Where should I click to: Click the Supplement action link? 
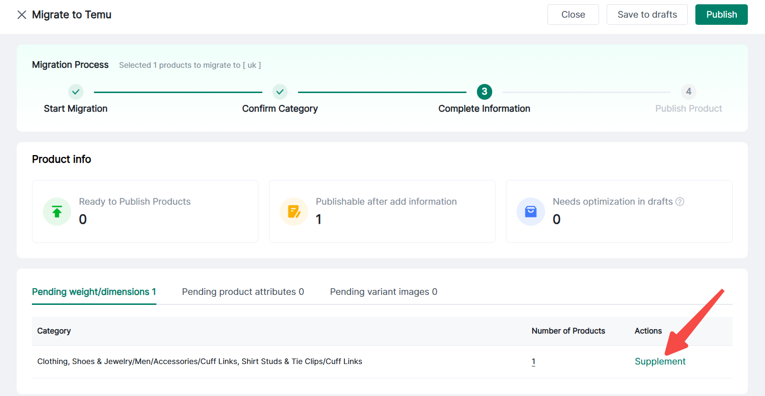[x=660, y=362]
